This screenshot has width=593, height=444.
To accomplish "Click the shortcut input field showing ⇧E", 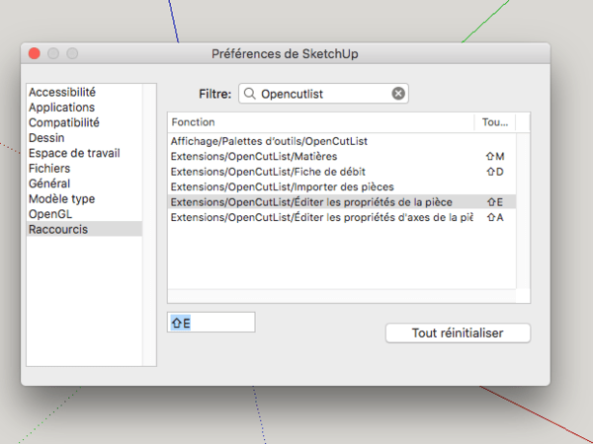I will point(211,323).
